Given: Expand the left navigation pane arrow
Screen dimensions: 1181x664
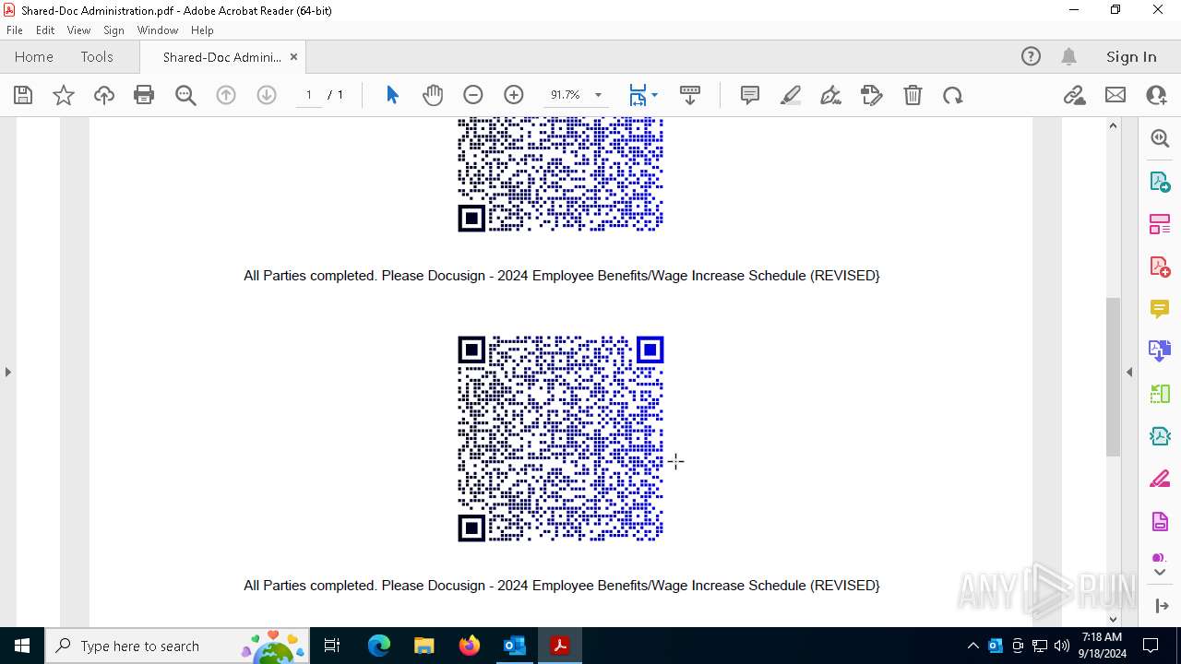Looking at the screenshot, I should pyautogui.click(x=7, y=372).
